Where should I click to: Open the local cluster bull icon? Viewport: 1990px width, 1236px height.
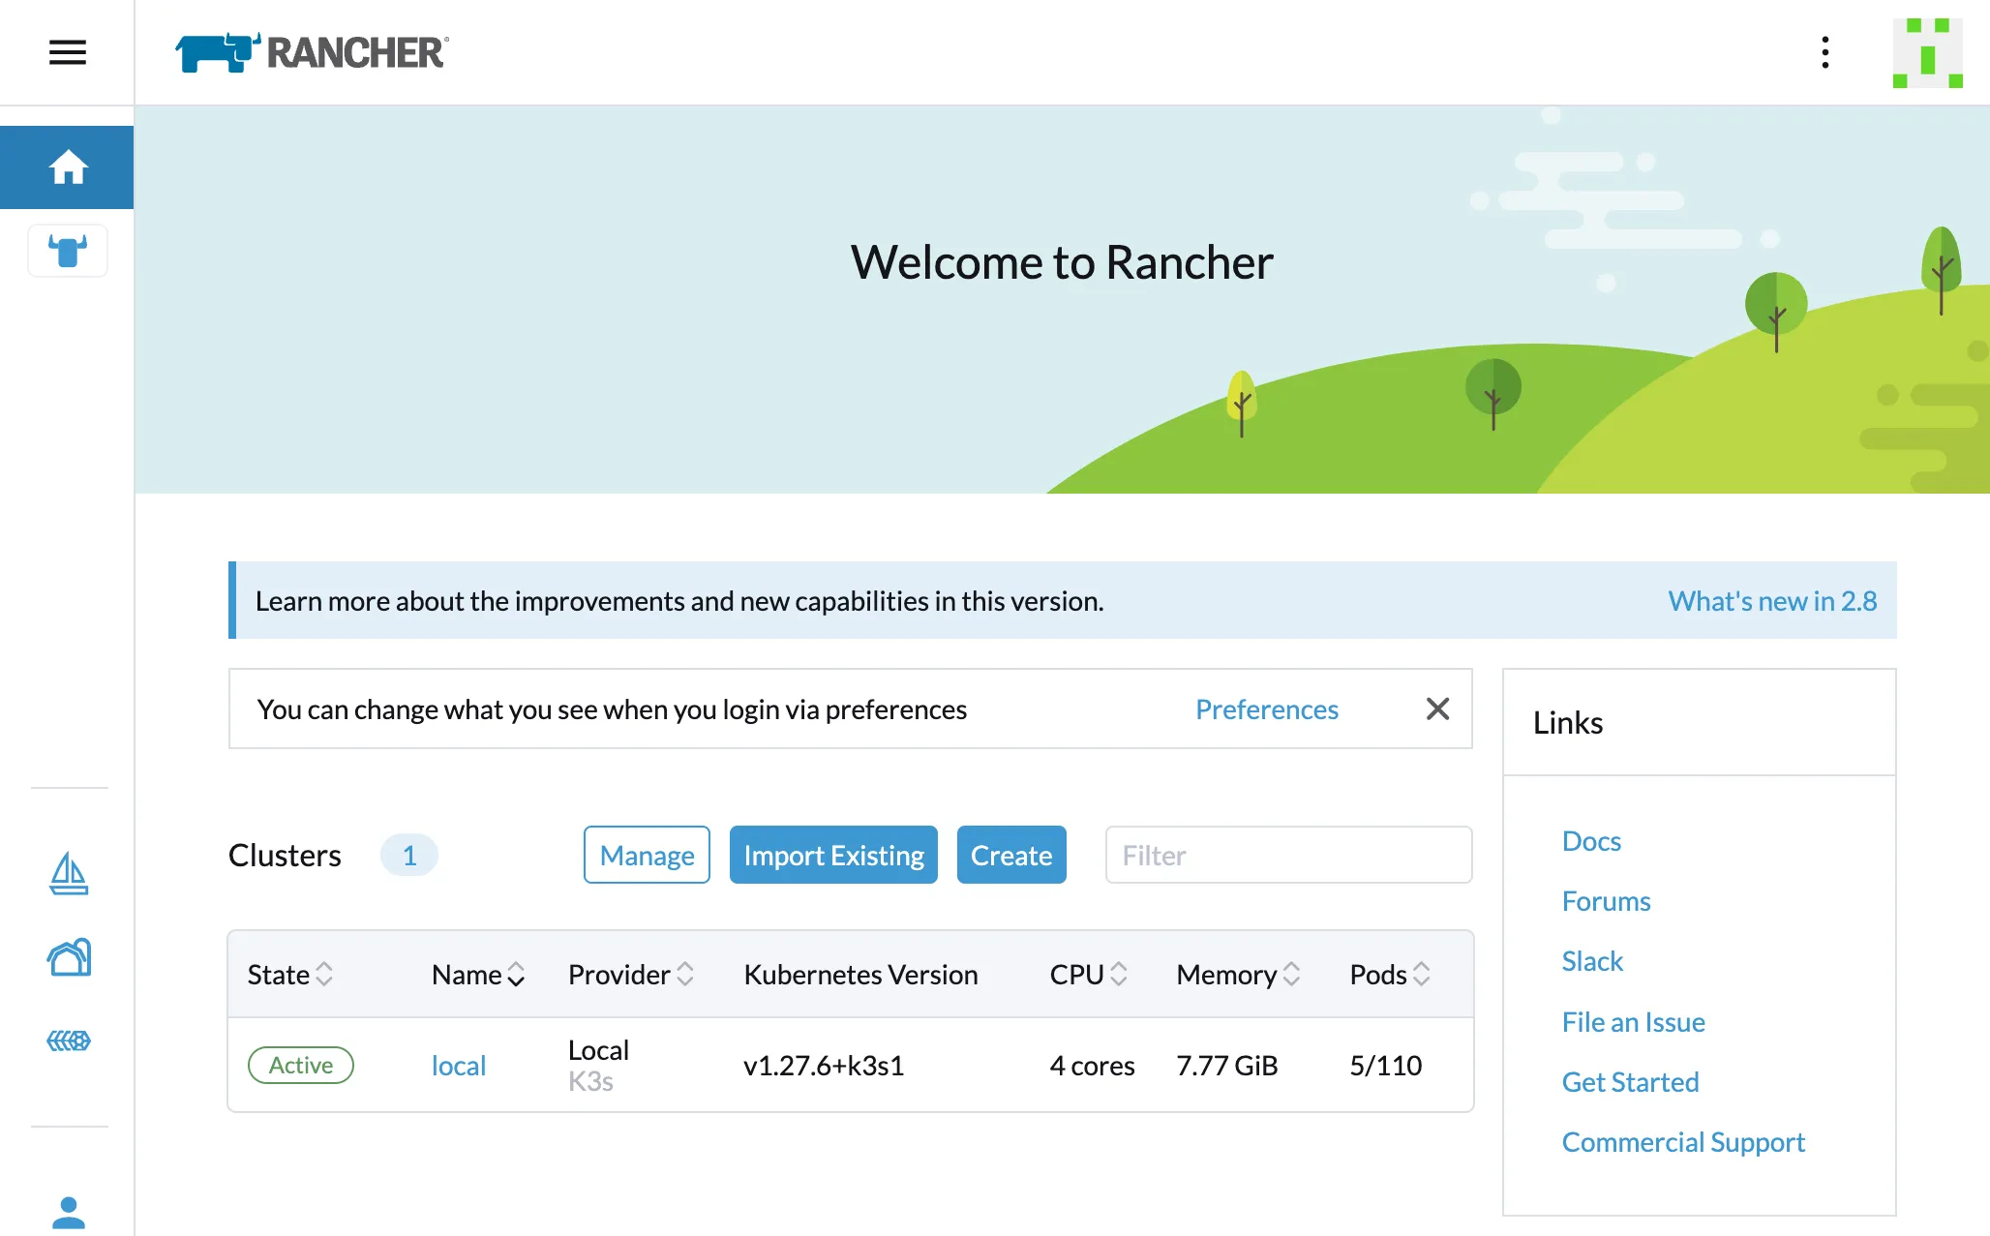pyautogui.click(x=68, y=251)
